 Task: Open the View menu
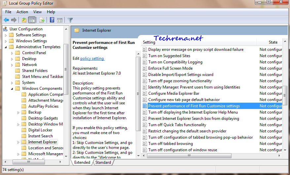pos(37,12)
